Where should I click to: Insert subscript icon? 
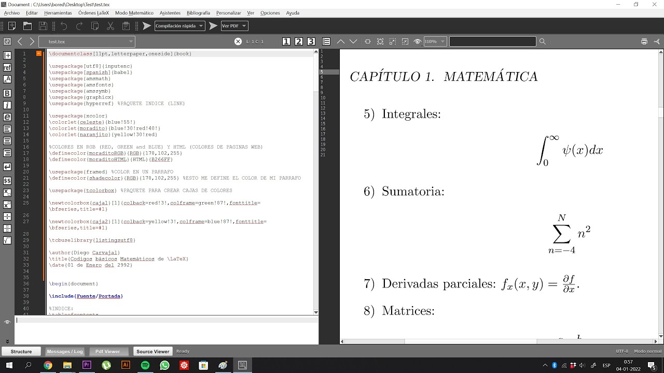(7, 193)
